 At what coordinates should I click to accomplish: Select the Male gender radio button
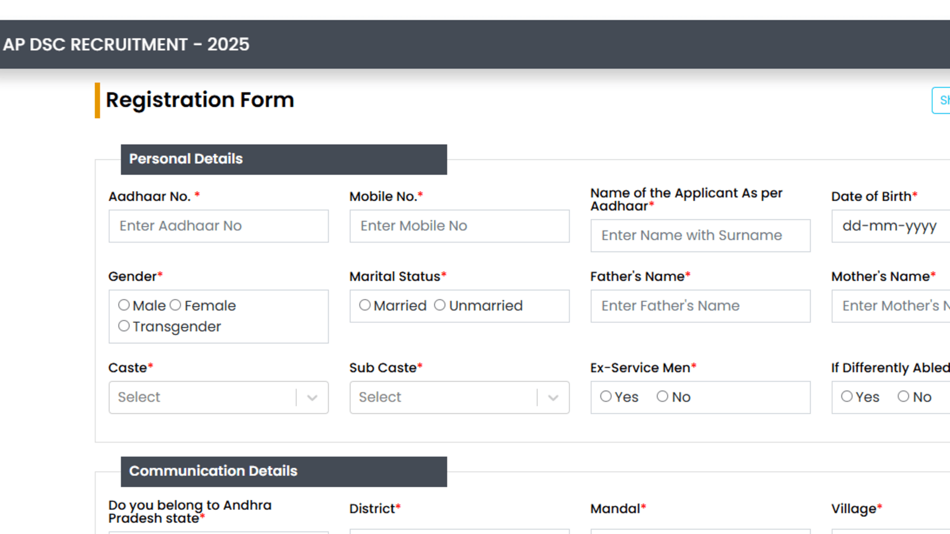coord(123,305)
